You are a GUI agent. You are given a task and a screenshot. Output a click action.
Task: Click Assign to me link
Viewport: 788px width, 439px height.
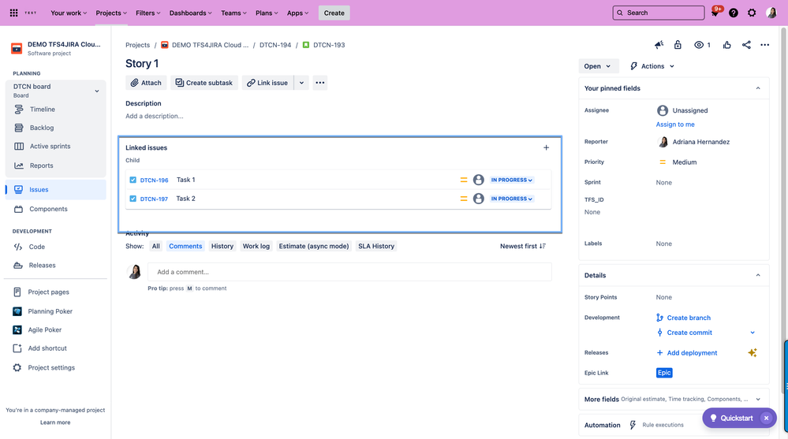pos(675,125)
